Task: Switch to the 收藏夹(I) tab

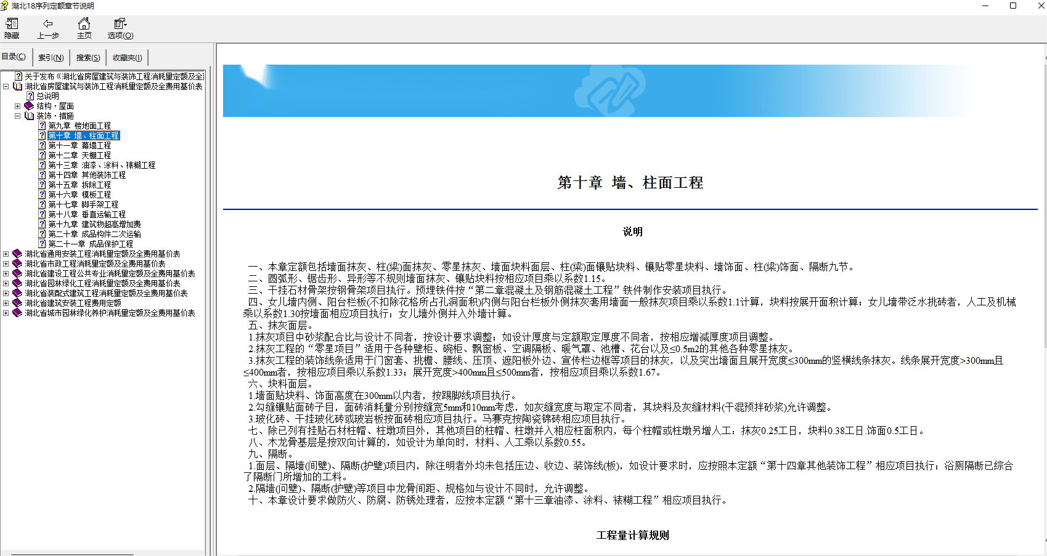Action: 128,57
